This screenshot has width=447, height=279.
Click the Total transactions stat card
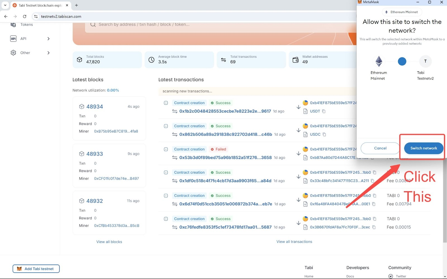click(x=251, y=59)
